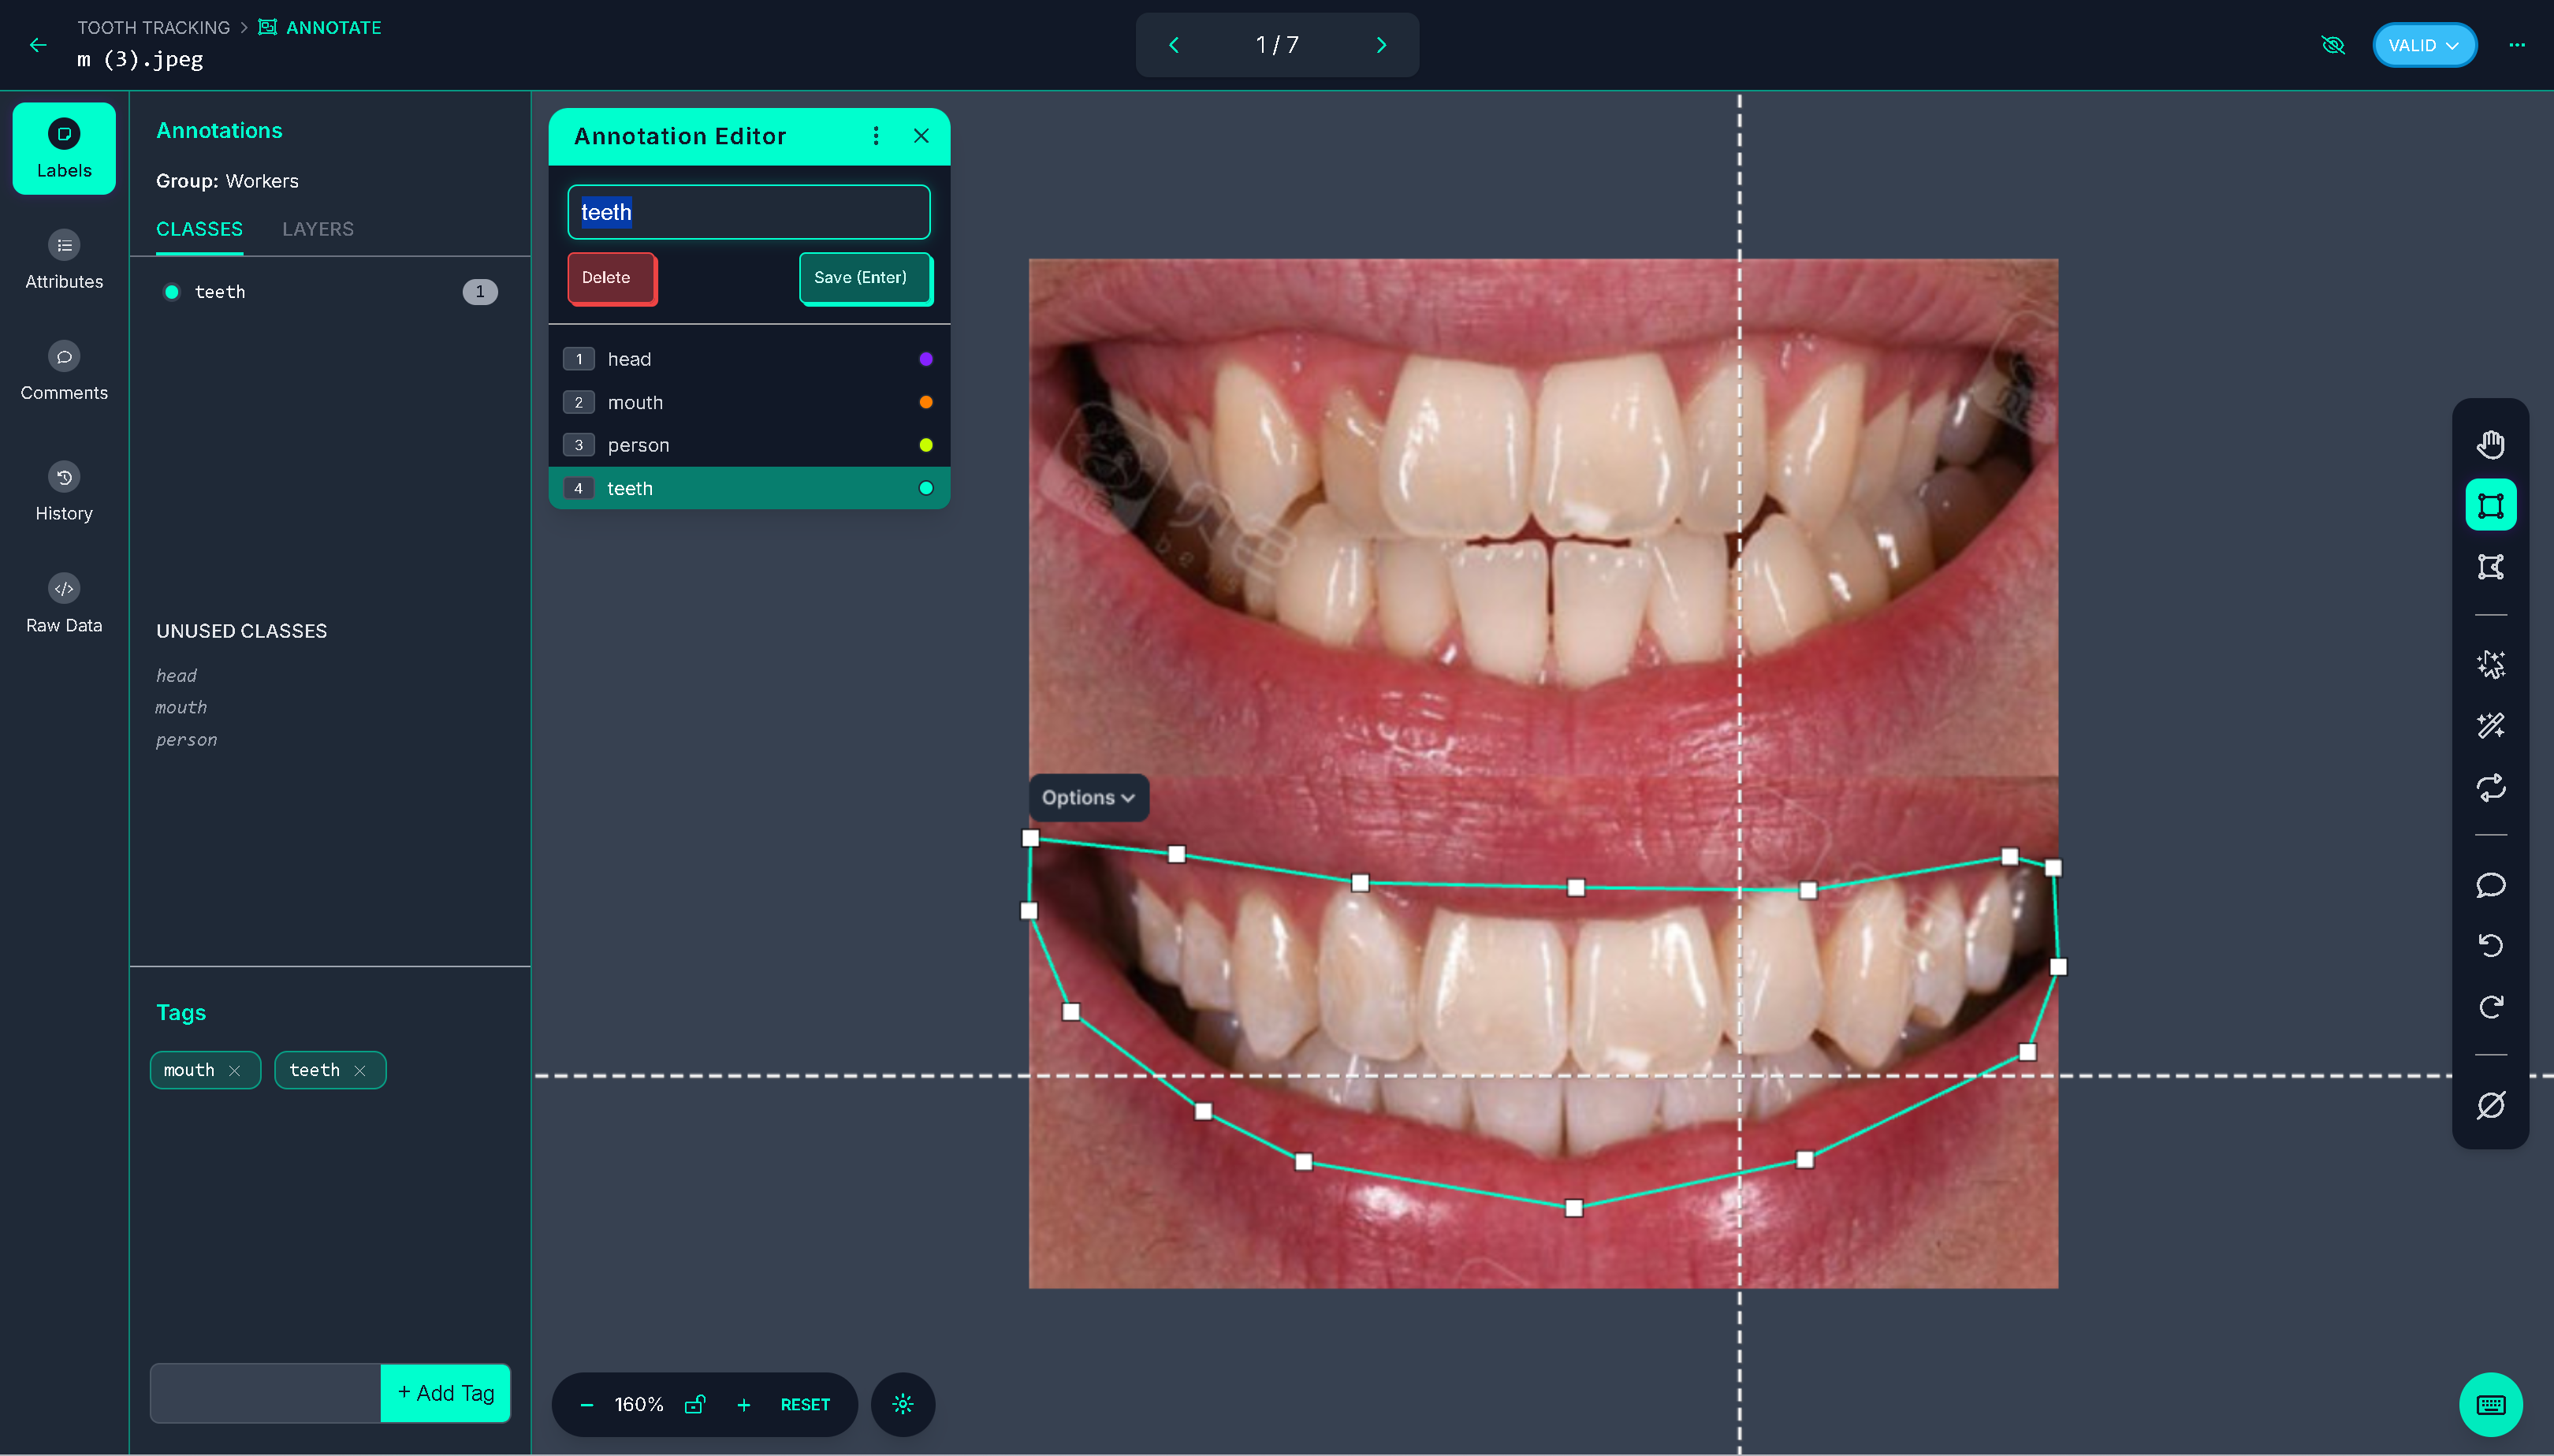Click the yellow person color dot
The width and height of the screenshot is (2554, 1456).
pos(926,445)
